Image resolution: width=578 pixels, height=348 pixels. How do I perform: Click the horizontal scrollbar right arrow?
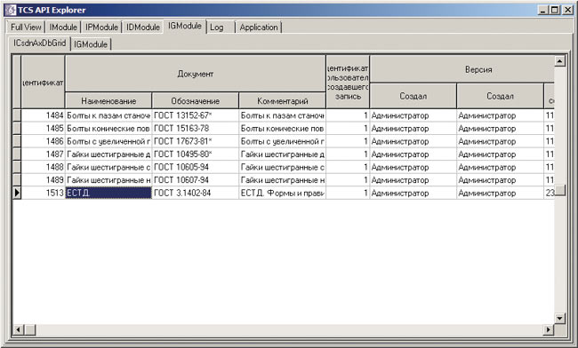[x=549, y=330]
